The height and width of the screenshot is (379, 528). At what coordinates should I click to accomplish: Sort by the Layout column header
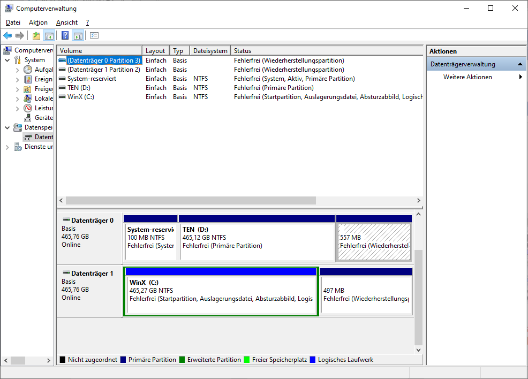[156, 50]
